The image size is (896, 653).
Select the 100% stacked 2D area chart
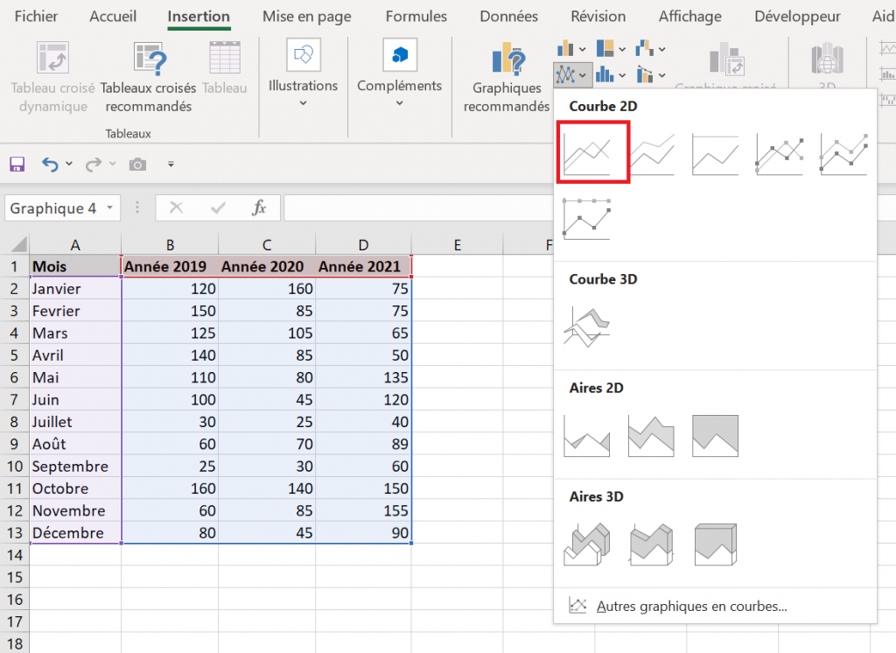point(715,436)
